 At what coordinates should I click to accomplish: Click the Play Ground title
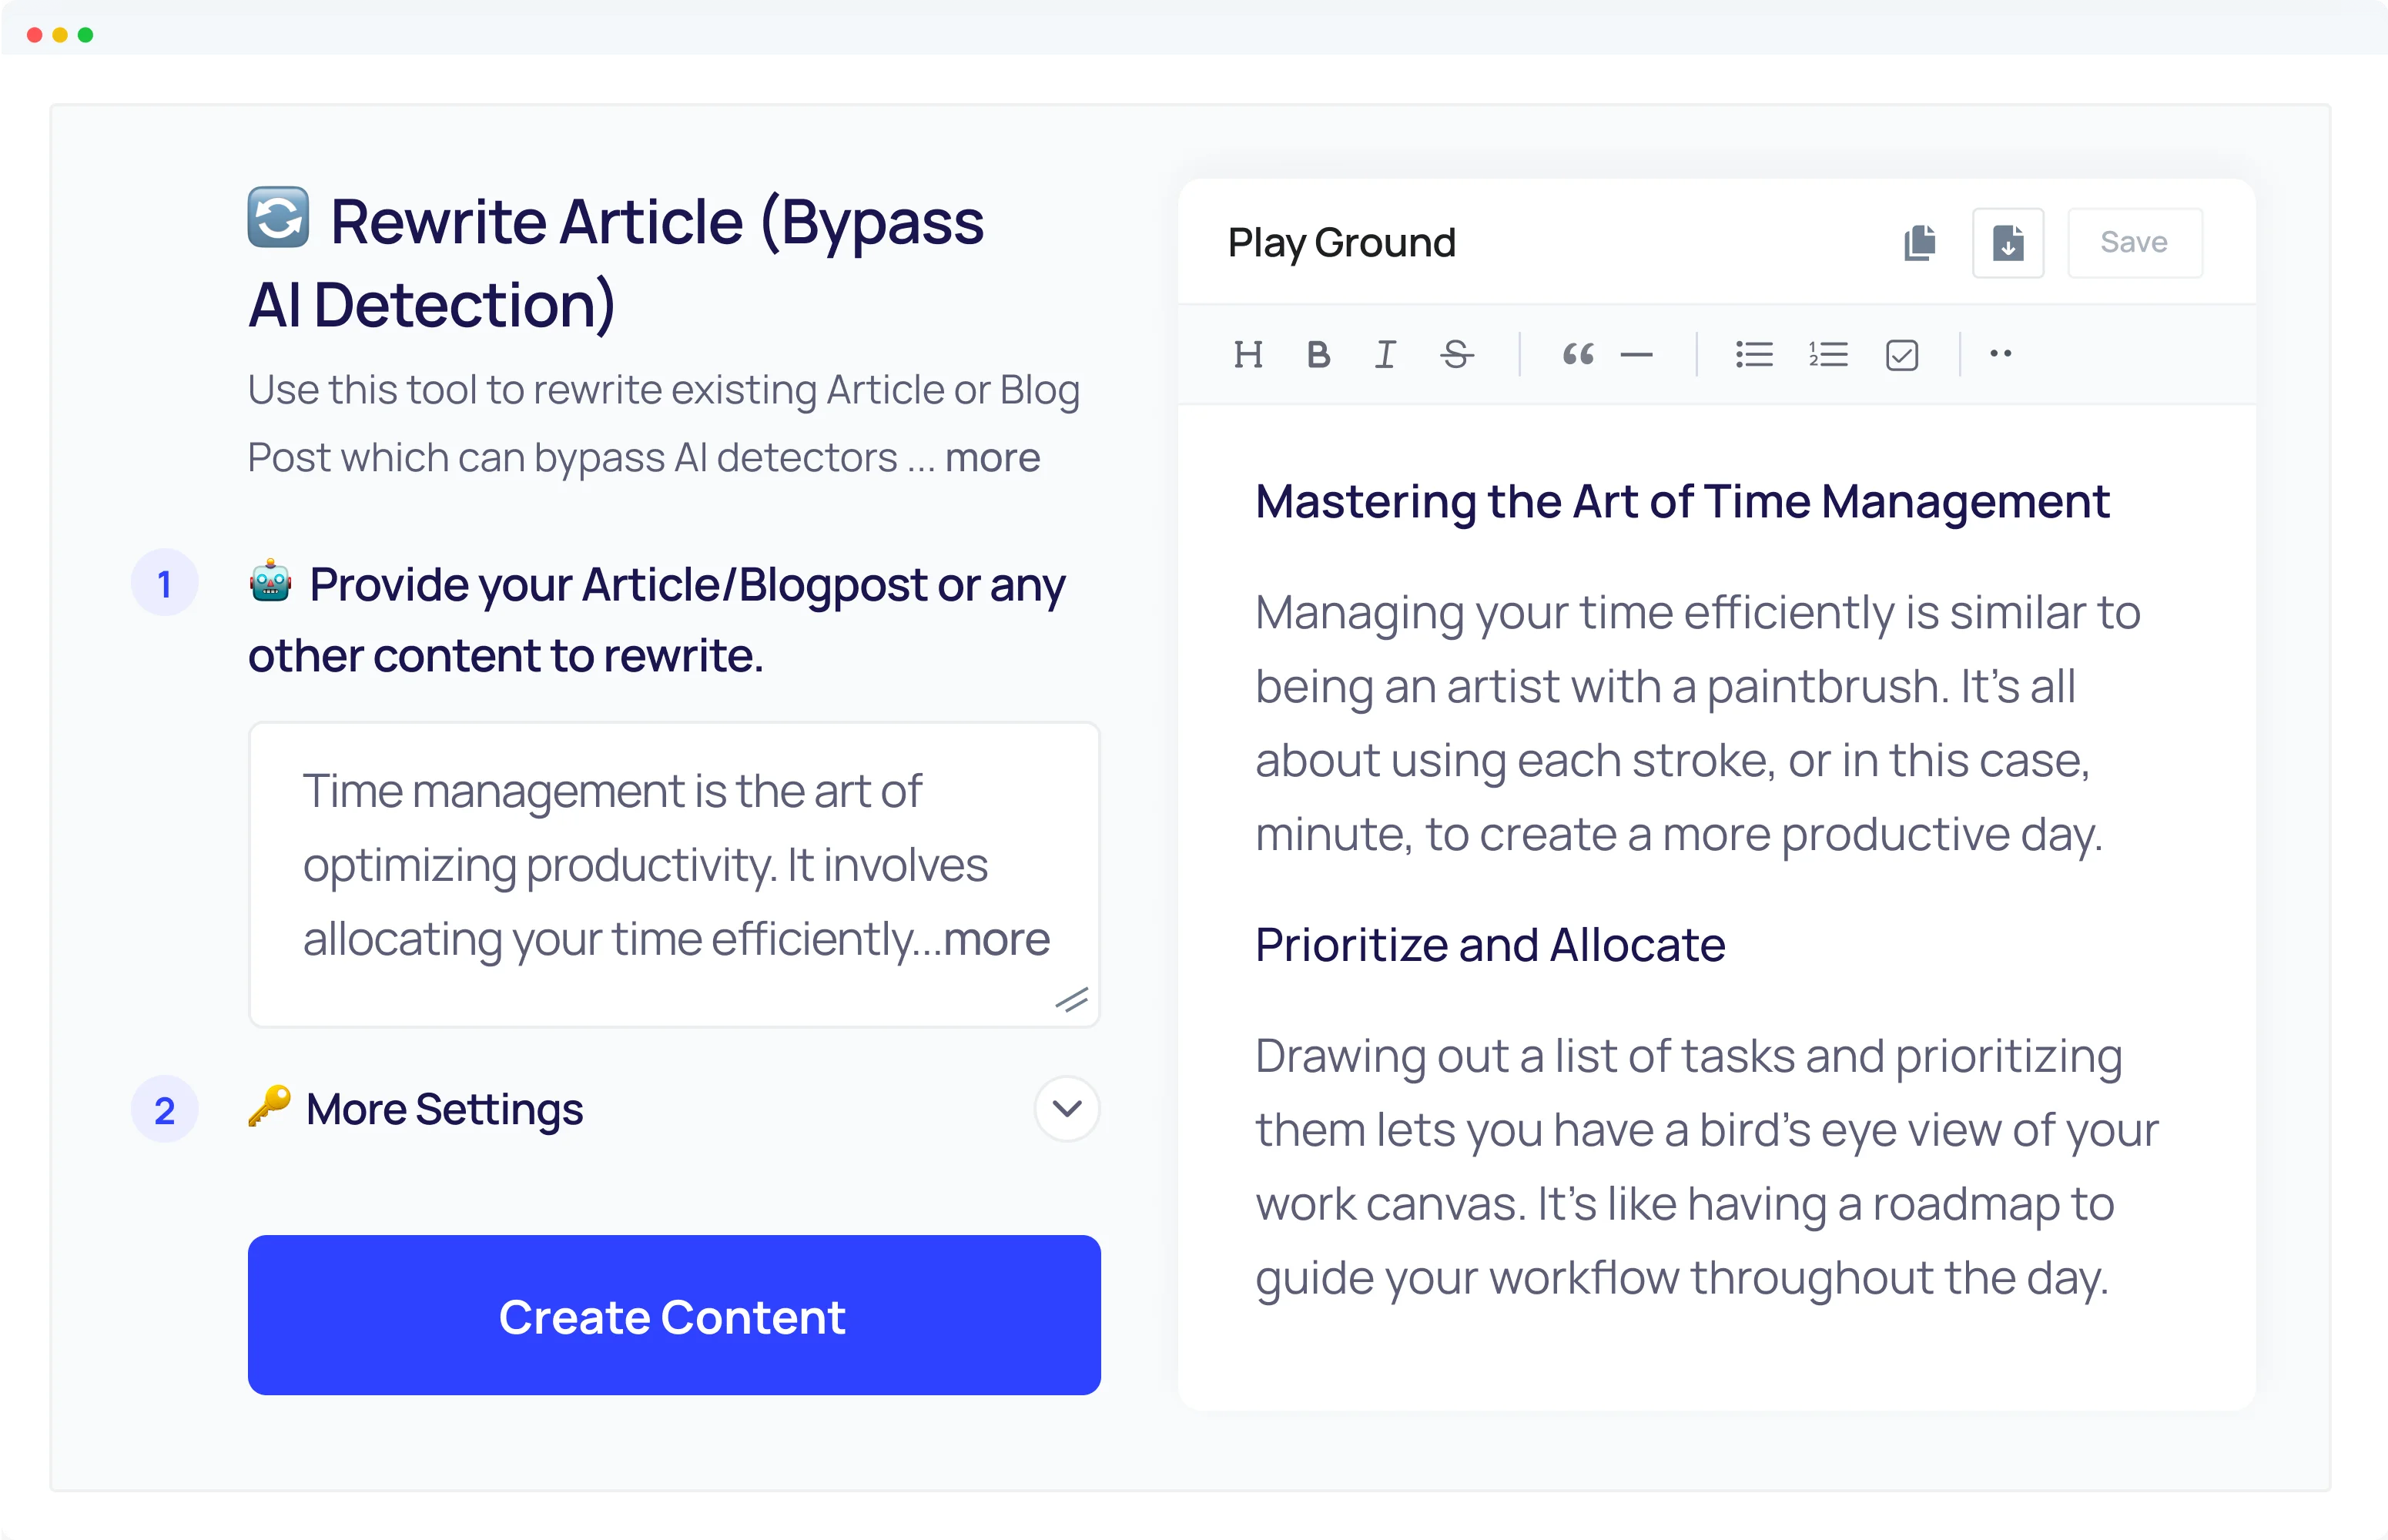coord(1341,242)
